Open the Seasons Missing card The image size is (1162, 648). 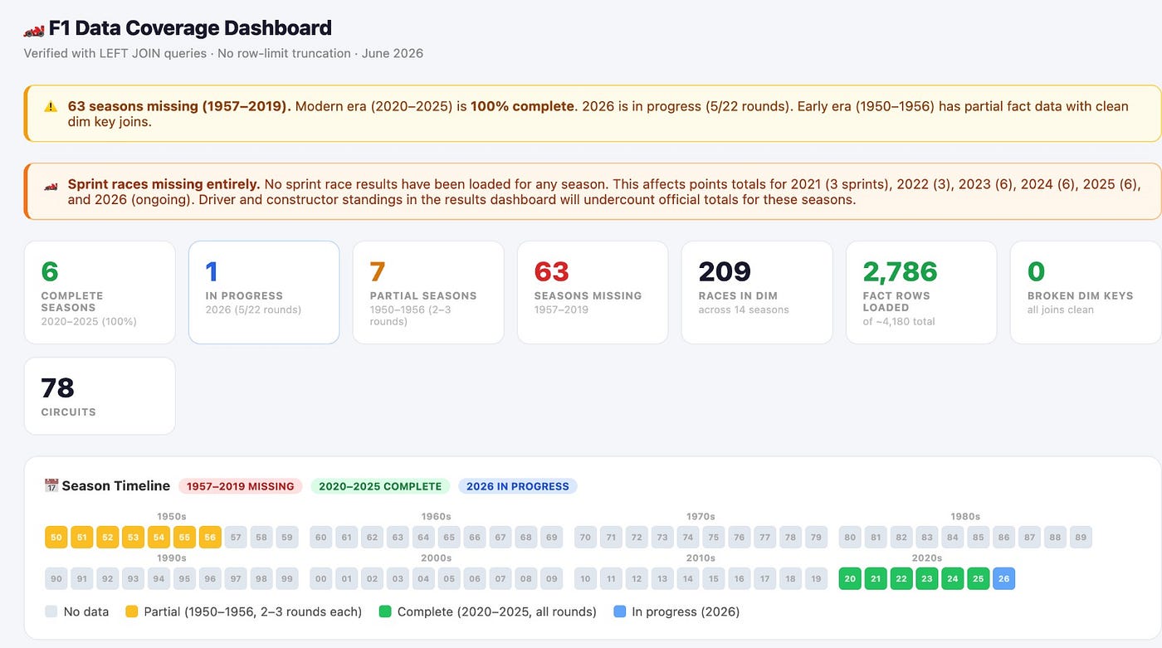(593, 292)
